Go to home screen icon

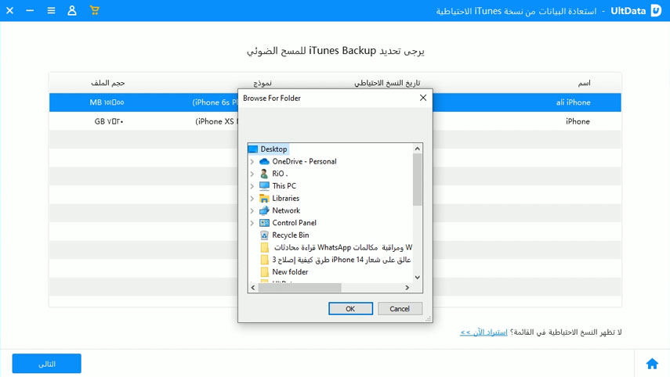click(x=652, y=364)
